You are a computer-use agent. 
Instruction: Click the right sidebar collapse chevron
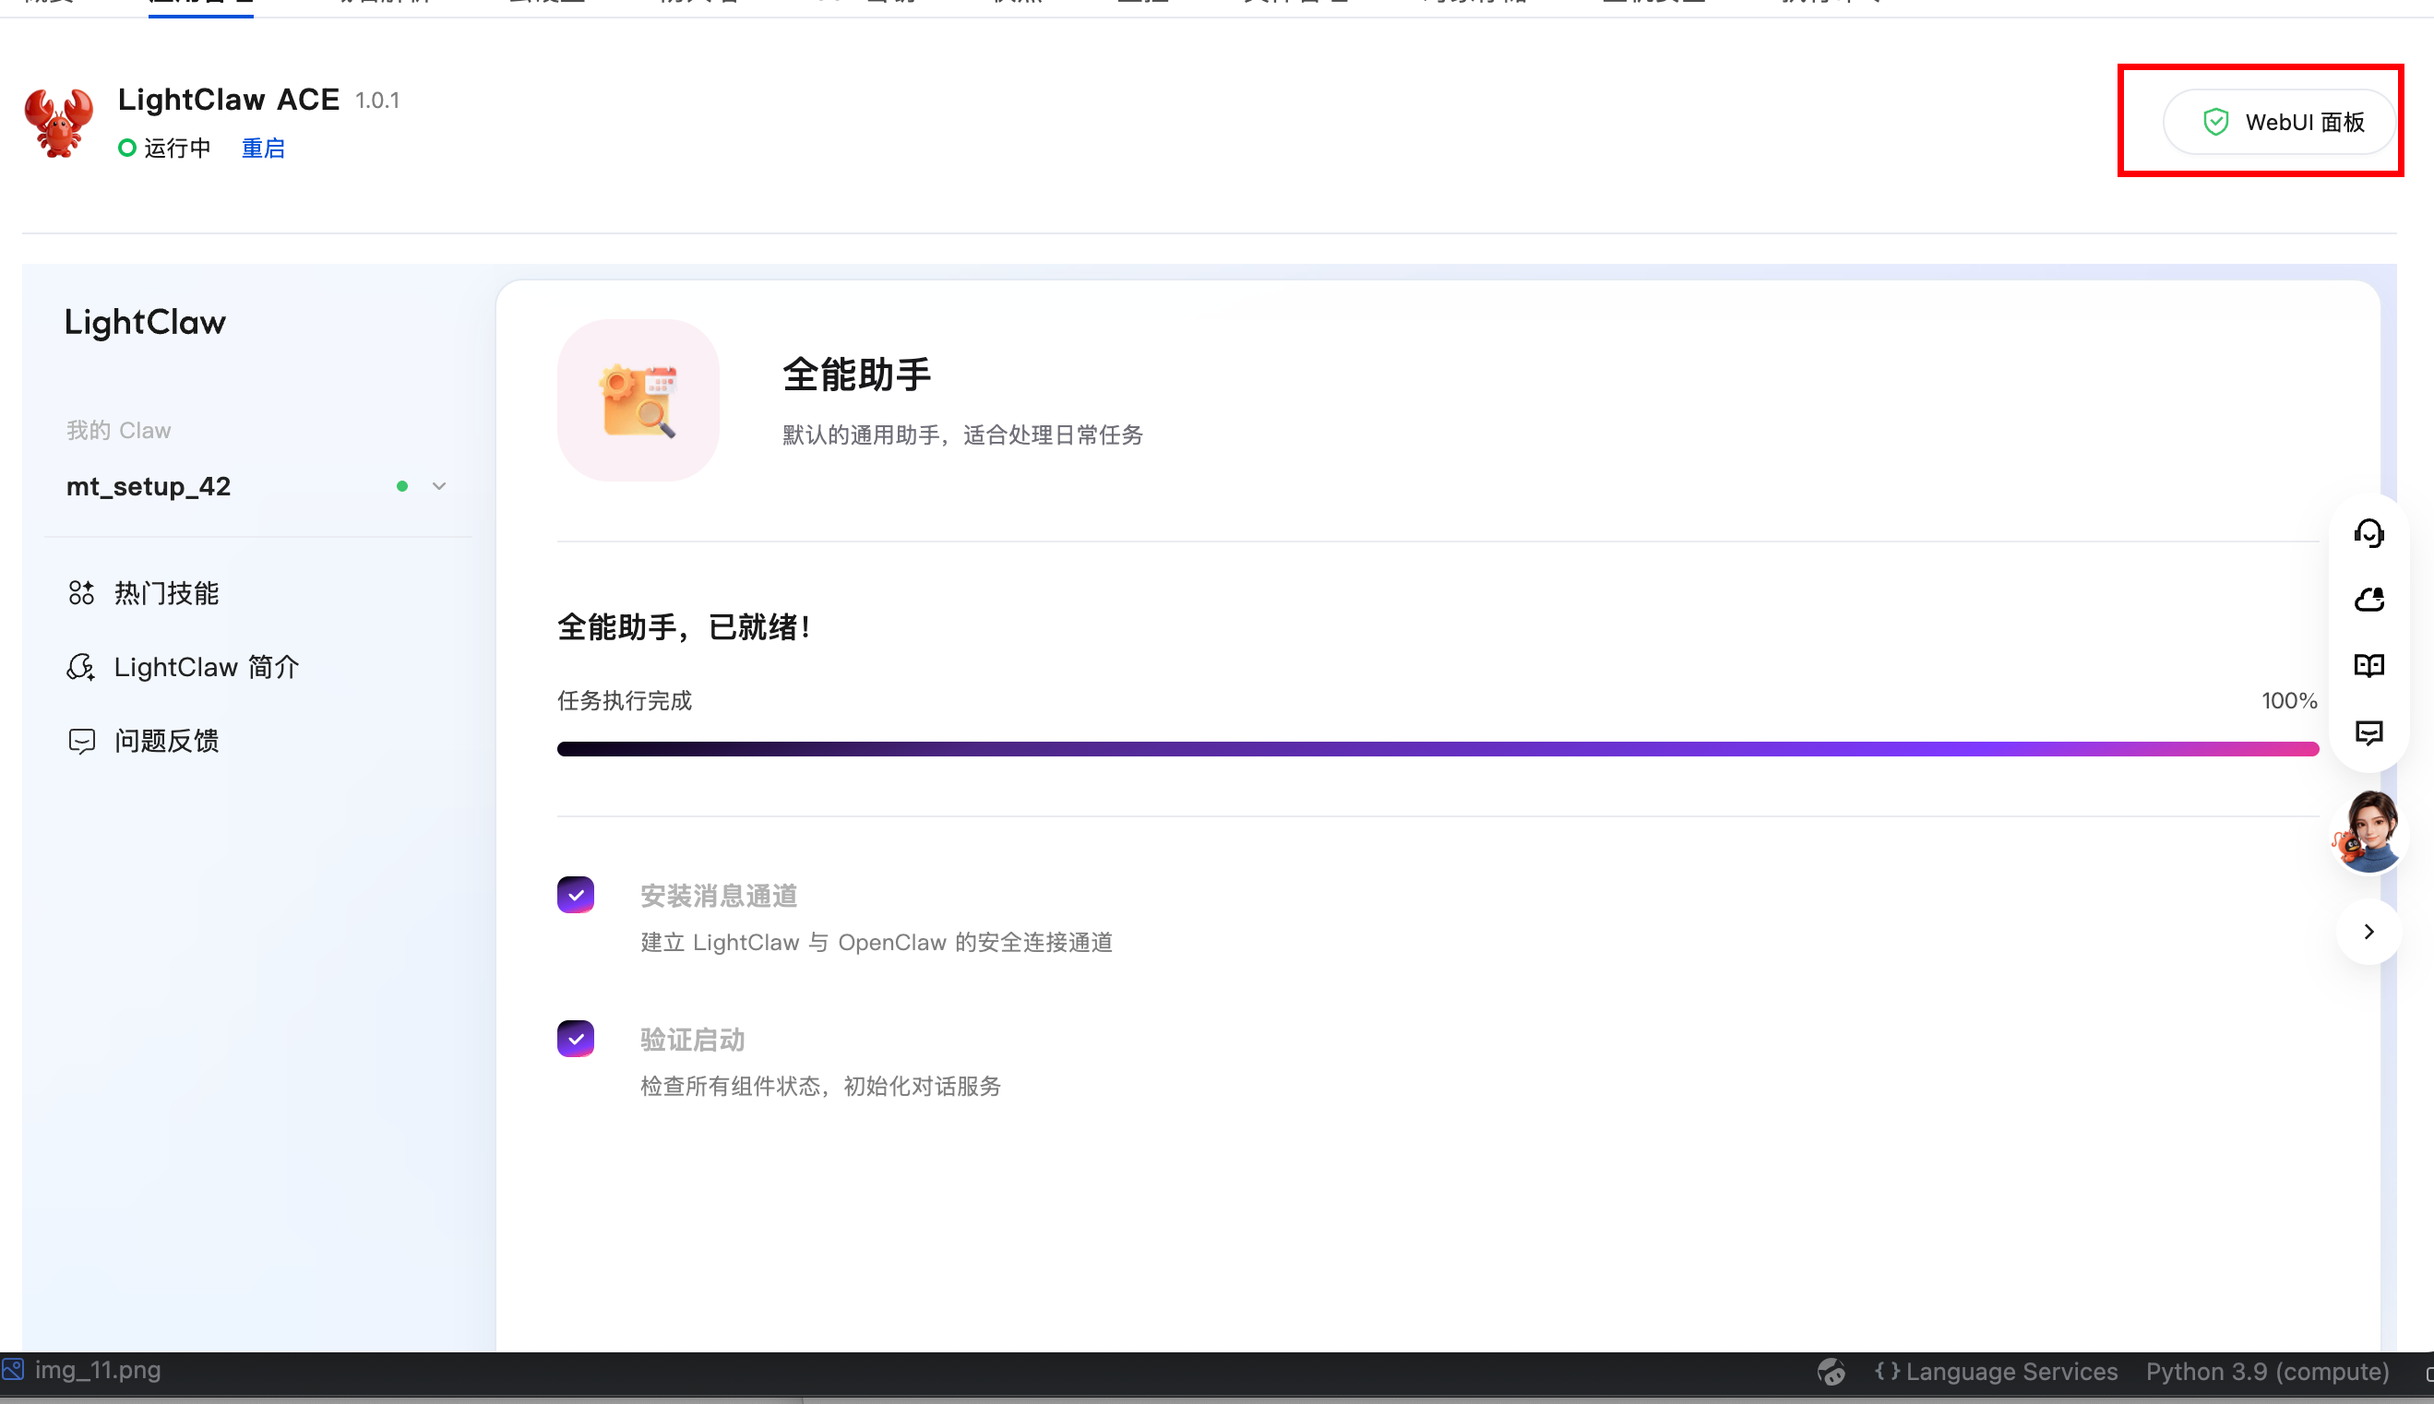pyautogui.click(x=2369, y=931)
